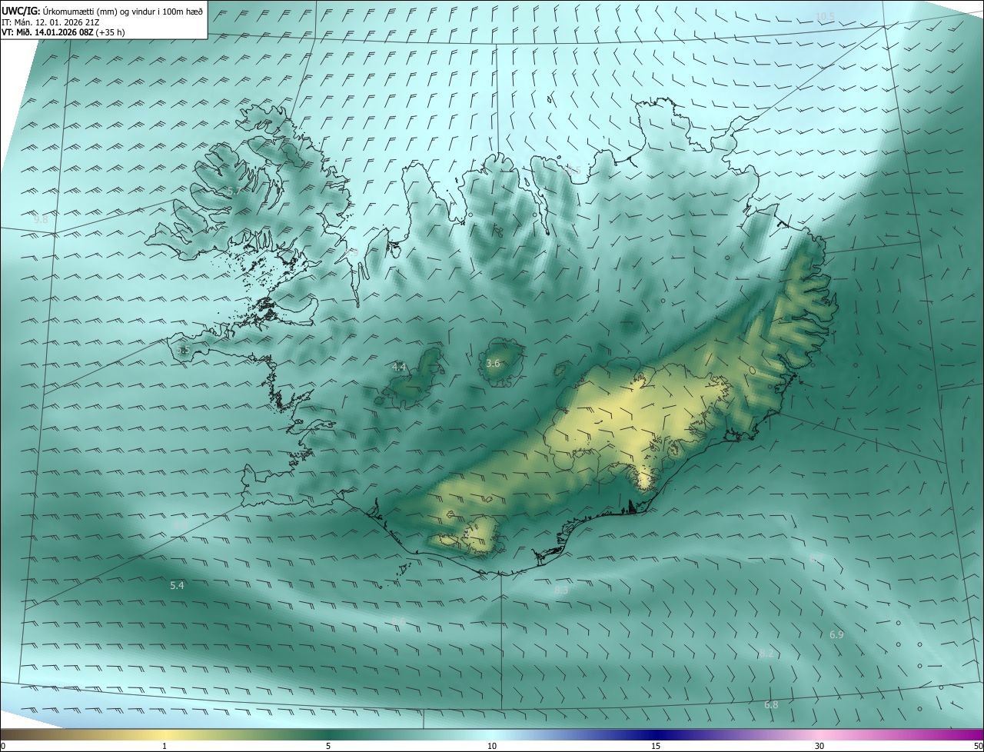Click the "VT: Mið. 14.01.2026 08Z (+35 h)" line

(x=63, y=32)
